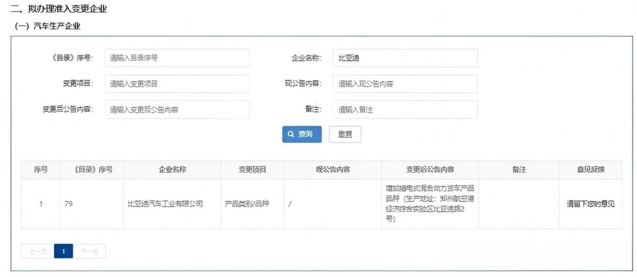Select page 1 in pagination
Viewport: 637px width, 277px height.
point(64,252)
